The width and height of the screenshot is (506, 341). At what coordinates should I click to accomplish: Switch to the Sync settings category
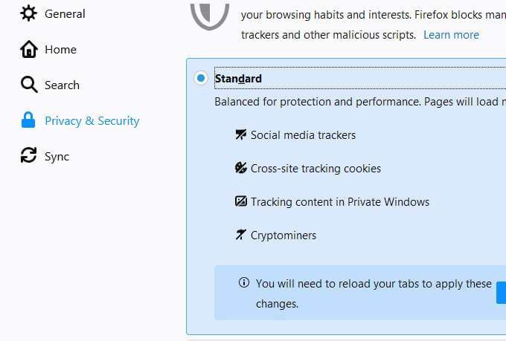(x=57, y=156)
